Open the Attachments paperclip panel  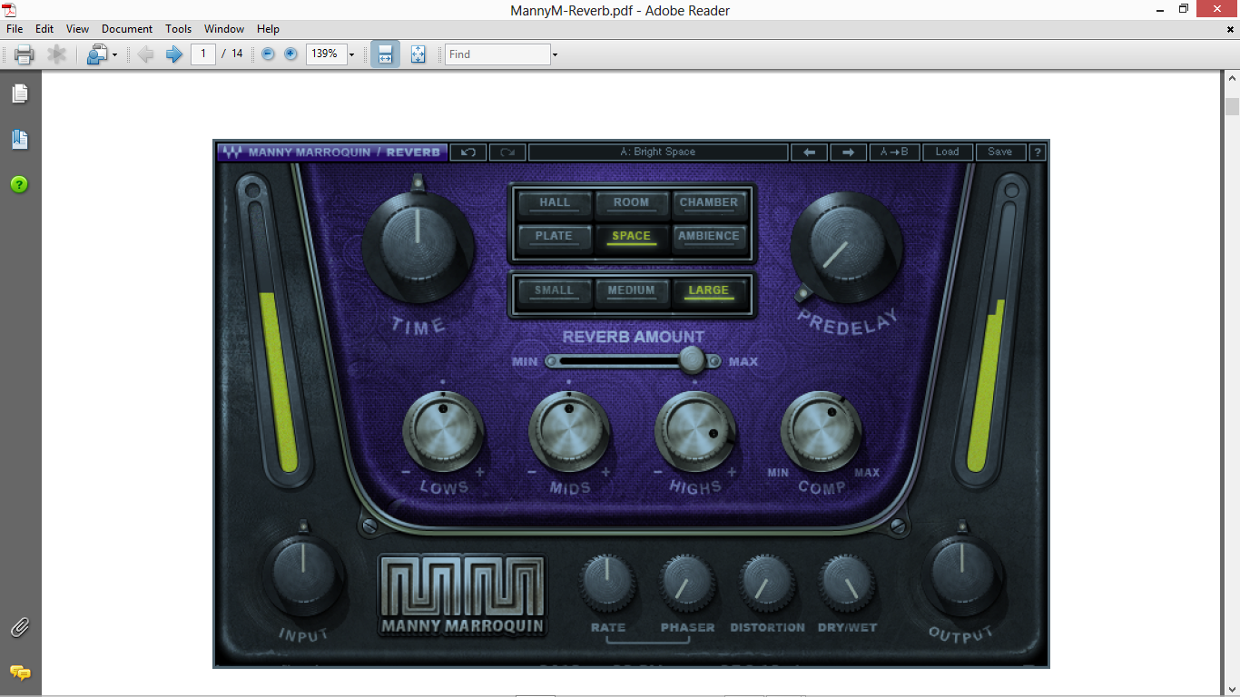[20, 627]
